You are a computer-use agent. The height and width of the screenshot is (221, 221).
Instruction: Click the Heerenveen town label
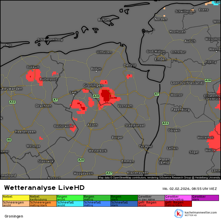(x=25, y=132)
